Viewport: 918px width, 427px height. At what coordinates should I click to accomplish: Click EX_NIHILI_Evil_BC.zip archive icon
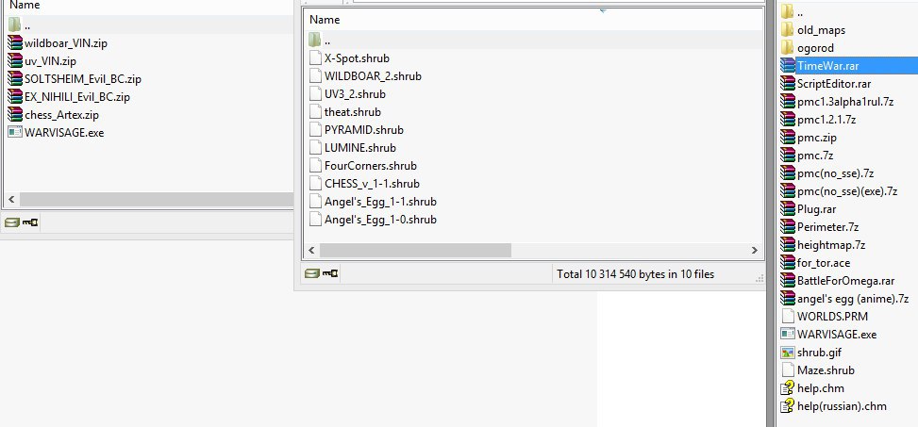(15, 96)
